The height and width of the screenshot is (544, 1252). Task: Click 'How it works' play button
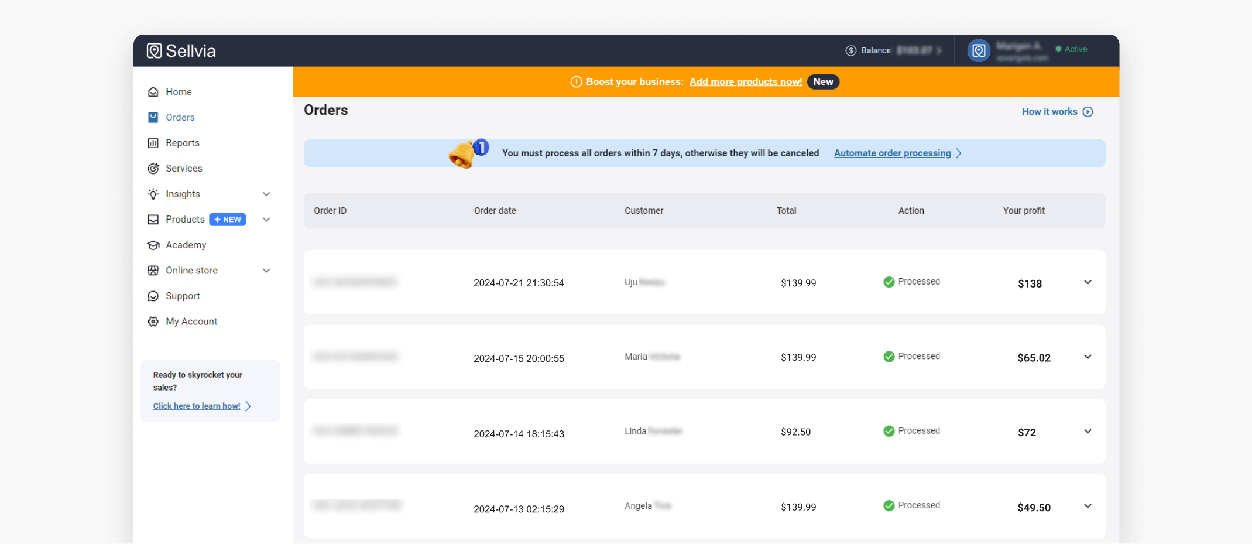tap(1088, 112)
